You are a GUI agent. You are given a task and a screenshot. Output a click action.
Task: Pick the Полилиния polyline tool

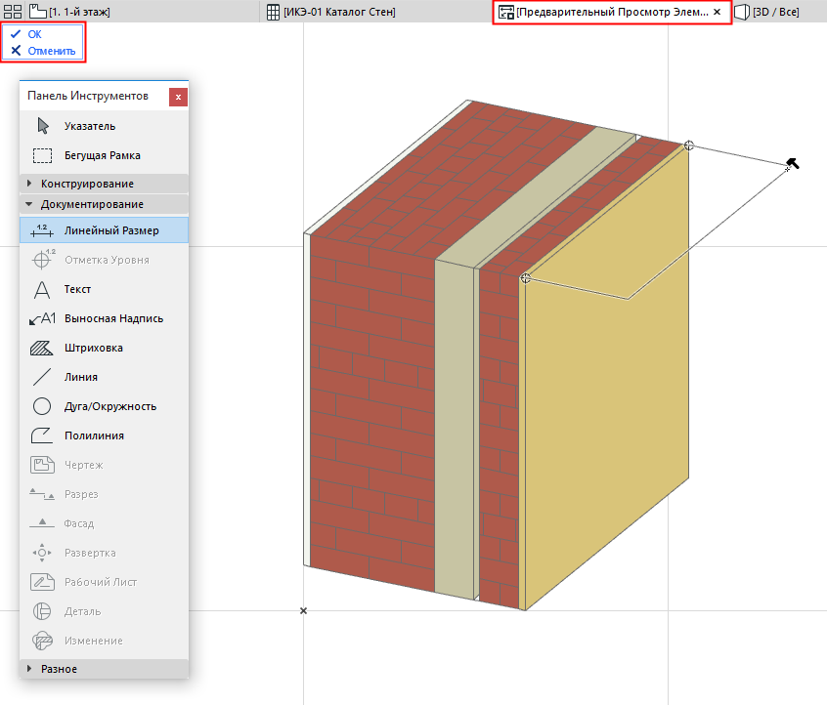(104, 435)
